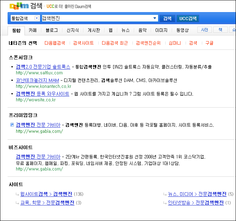
Task: Click the Daum logo
Action: (19, 6)
